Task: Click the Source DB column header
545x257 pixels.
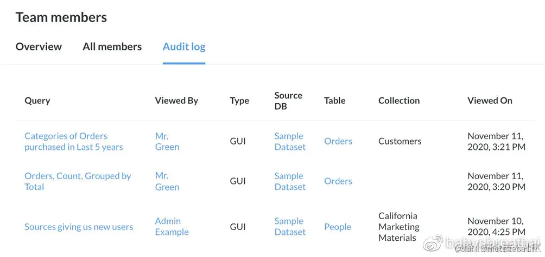Action: 288,101
